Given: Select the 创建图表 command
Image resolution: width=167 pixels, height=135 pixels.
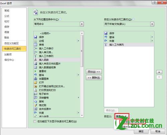Looking at the screenshot, I should (57, 79).
